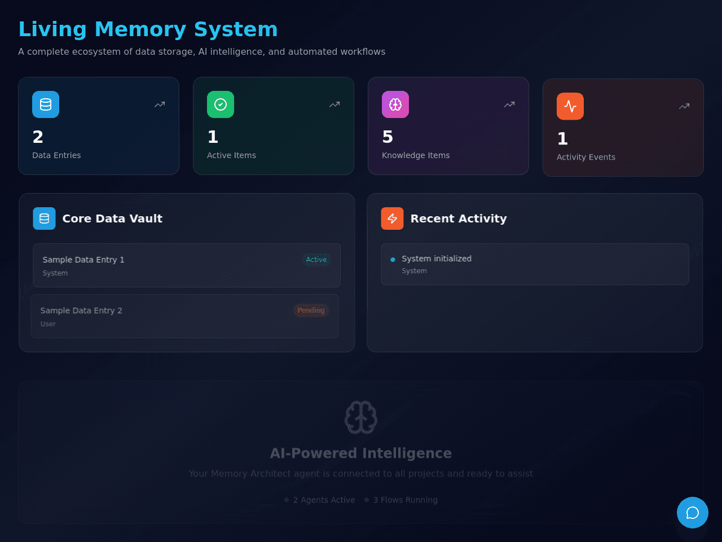Click the blue database icon above Data Entries

click(46, 104)
